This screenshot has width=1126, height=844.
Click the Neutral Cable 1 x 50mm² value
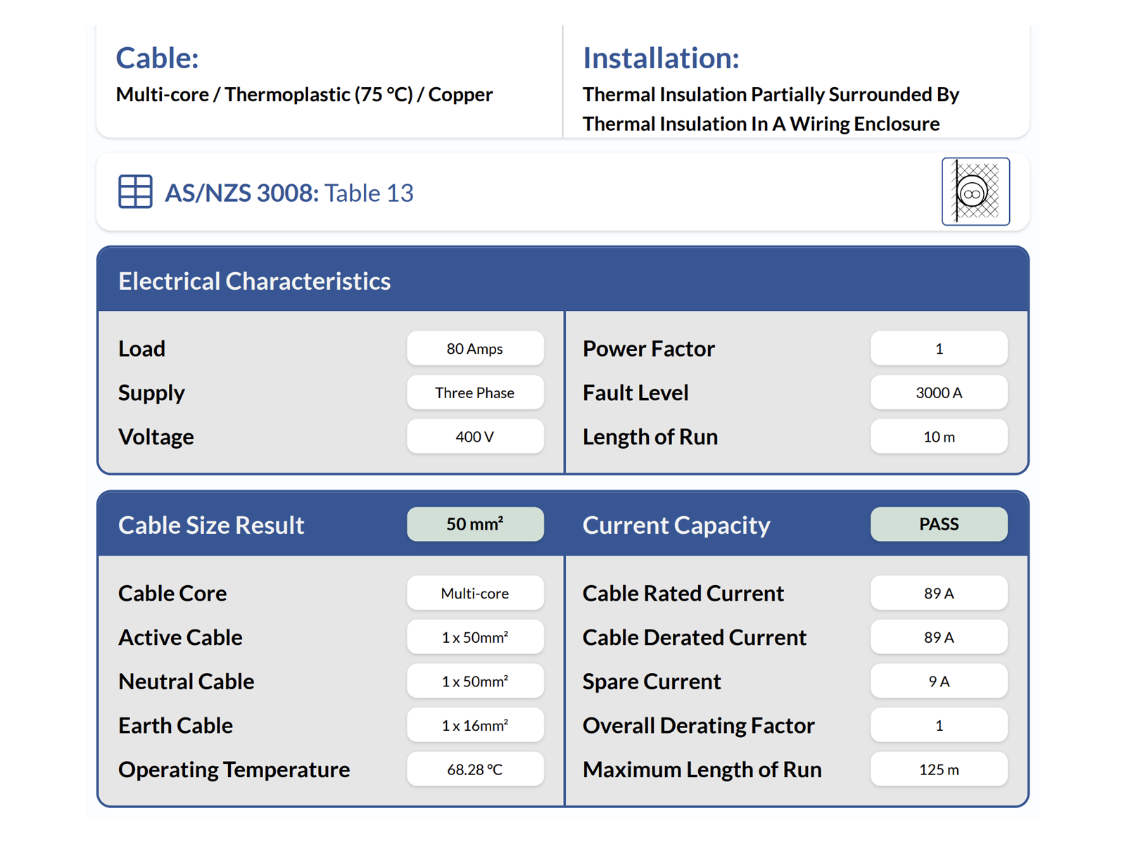click(475, 681)
